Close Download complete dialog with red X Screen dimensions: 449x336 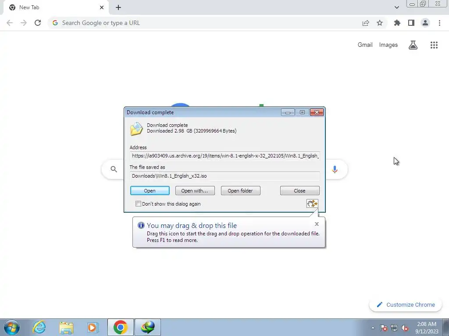[317, 112]
